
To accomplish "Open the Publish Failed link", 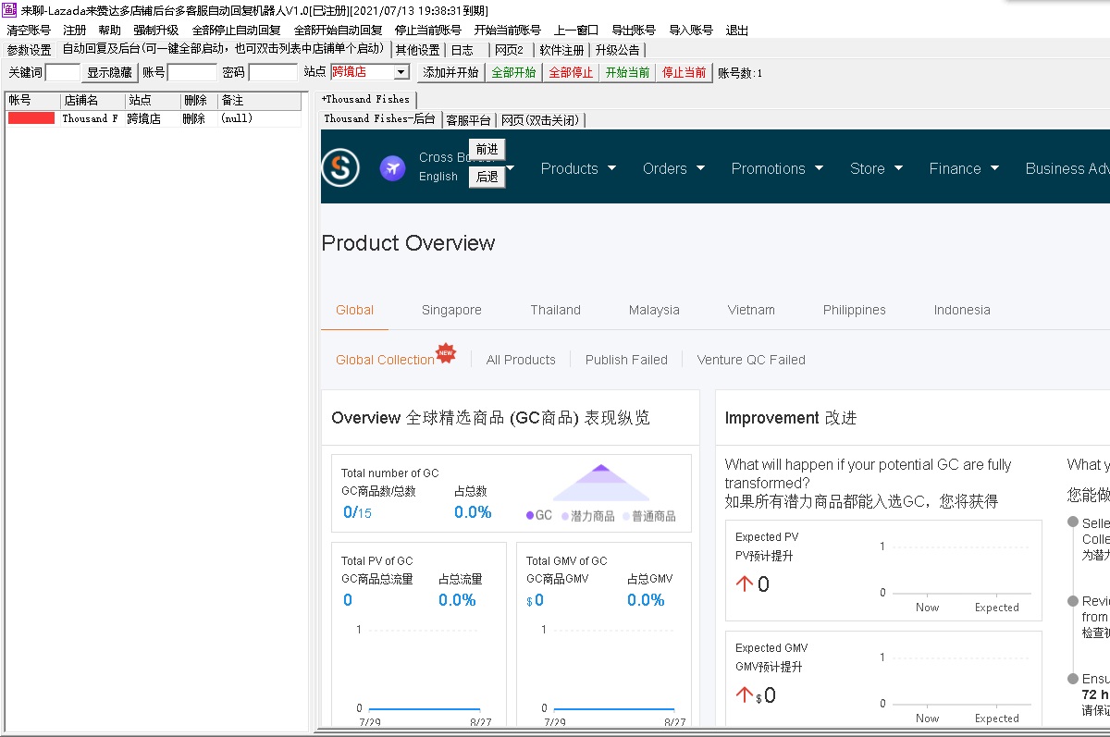I will coord(626,360).
